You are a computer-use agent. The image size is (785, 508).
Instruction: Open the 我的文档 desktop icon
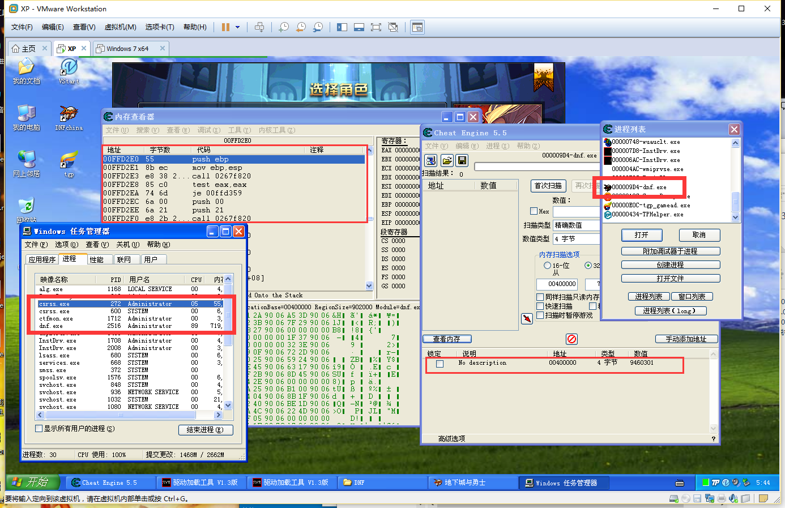(26, 71)
